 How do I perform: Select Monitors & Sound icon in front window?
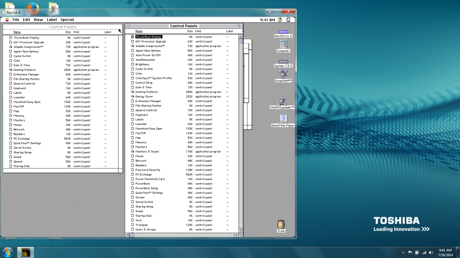coord(133,151)
